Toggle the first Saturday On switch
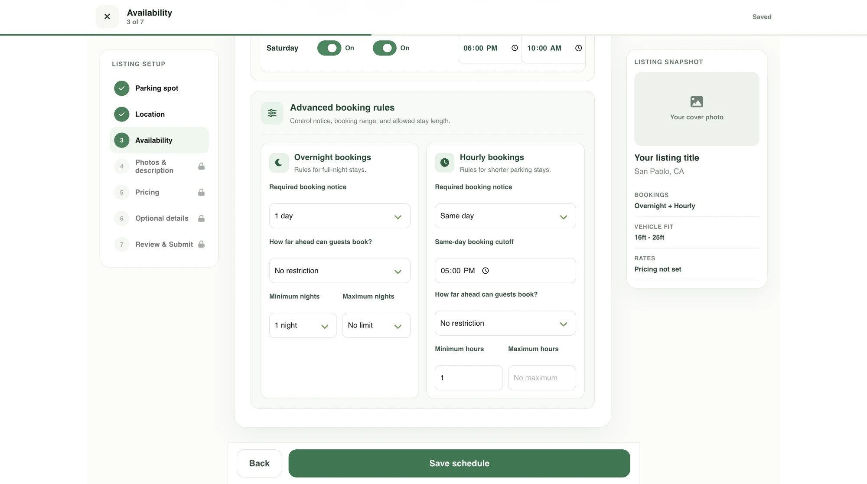 tap(329, 48)
